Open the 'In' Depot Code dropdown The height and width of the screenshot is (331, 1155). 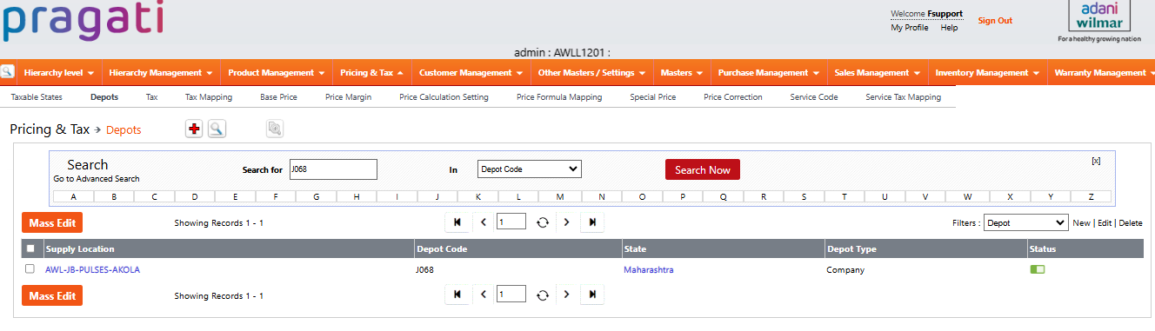click(x=530, y=169)
